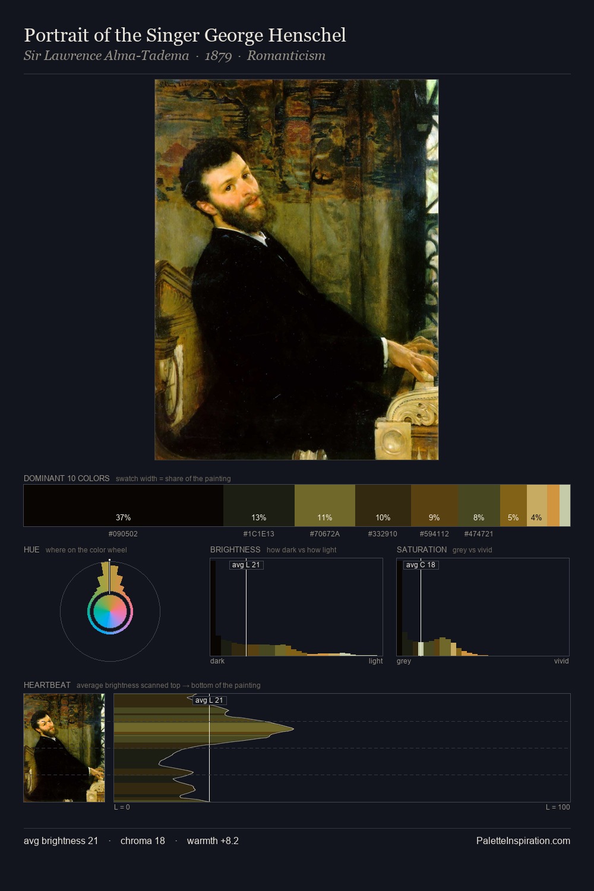Click the 'DOMINANT 10 COLORS' heading
The image size is (594, 891).
click(67, 478)
